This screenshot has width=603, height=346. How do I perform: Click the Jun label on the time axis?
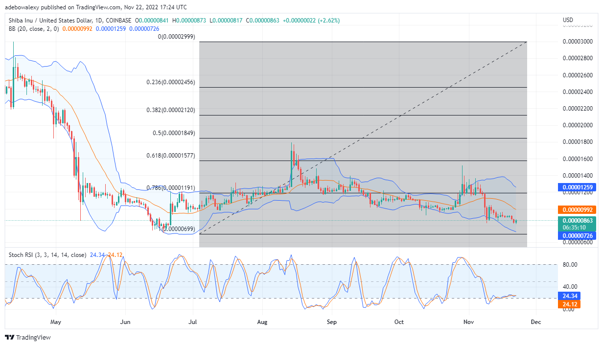coord(126,322)
